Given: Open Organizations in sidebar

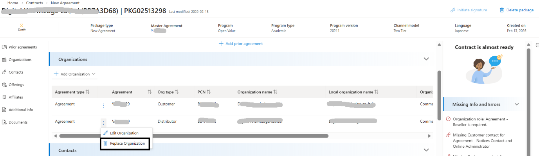Looking at the screenshot, I should tap(17, 59).
